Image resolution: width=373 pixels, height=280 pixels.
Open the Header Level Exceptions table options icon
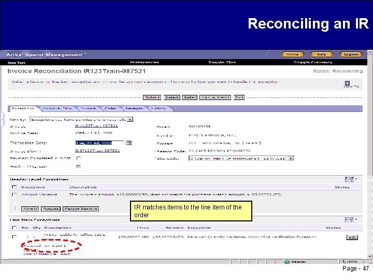pyautogui.click(x=351, y=179)
